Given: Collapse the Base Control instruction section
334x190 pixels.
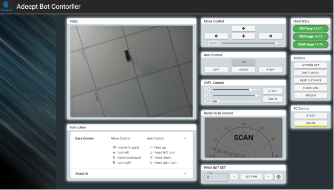Looking at the screenshot, I should (185, 138).
